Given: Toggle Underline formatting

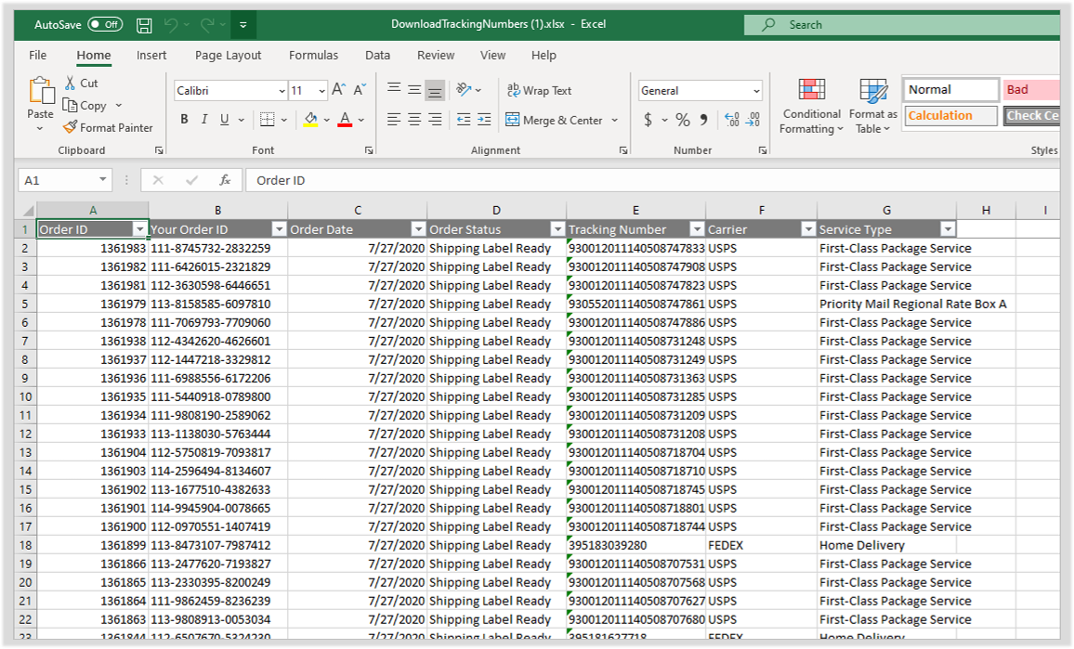Looking at the screenshot, I should coord(224,119).
